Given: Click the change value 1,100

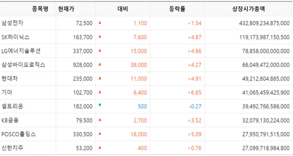Looking at the screenshot, I should point(140,23).
